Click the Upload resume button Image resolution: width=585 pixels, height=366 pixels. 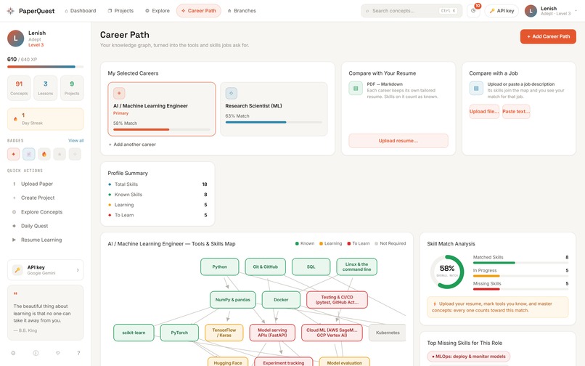point(398,141)
